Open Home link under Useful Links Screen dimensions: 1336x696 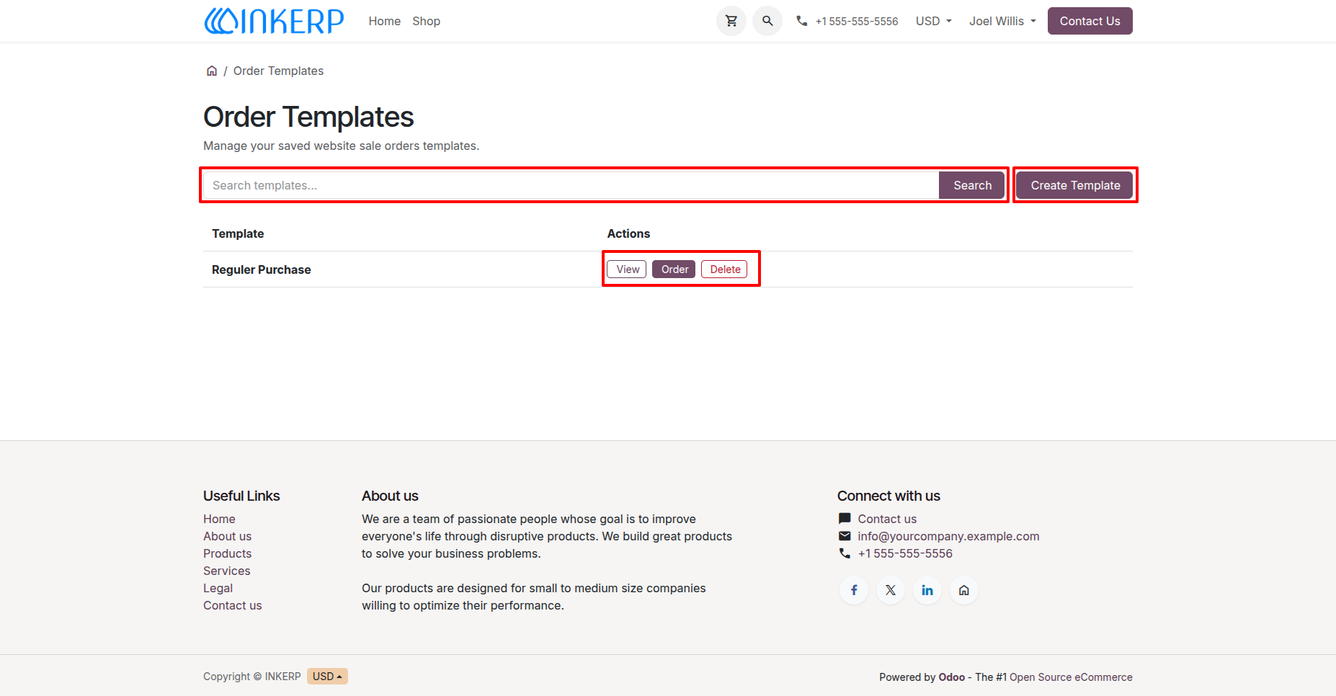tap(219, 519)
